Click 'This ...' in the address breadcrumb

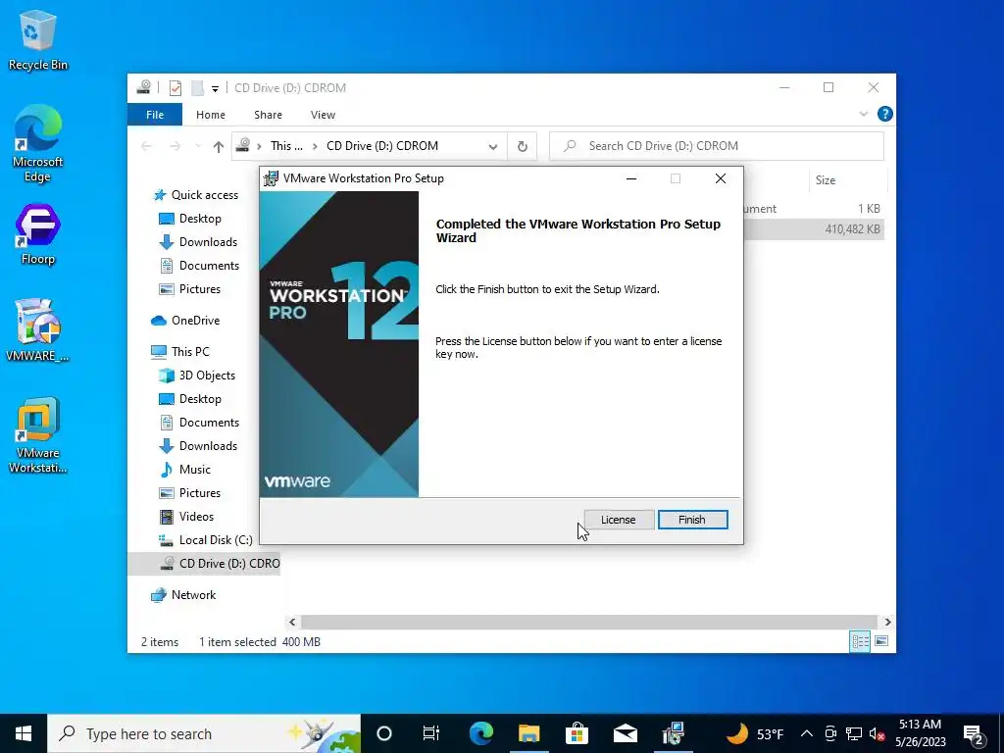coord(286,146)
